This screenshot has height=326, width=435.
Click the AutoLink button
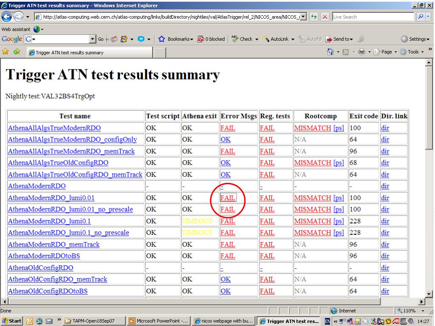click(279, 39)
